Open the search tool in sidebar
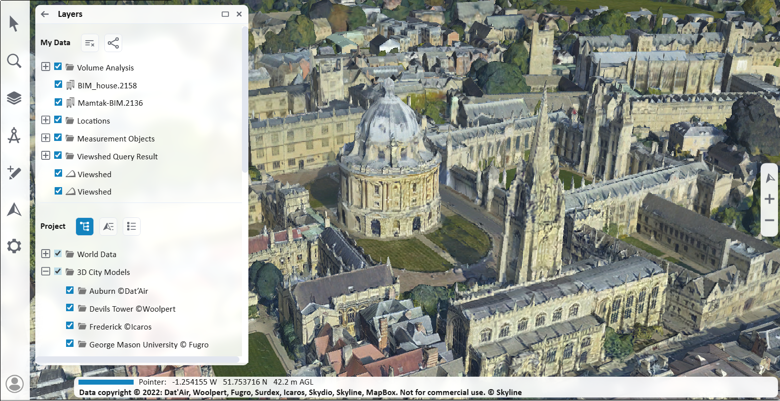 pos(14,61)
